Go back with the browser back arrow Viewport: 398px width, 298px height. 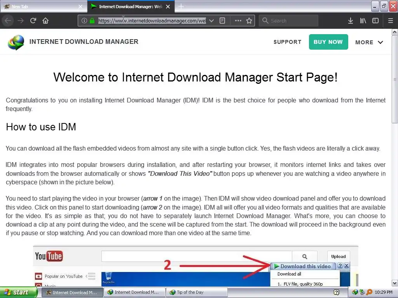[x=8, y=21]
